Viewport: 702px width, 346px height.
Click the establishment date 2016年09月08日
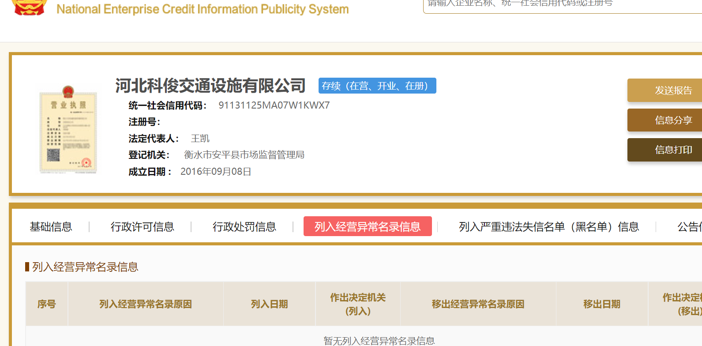[x=216, y=172]
